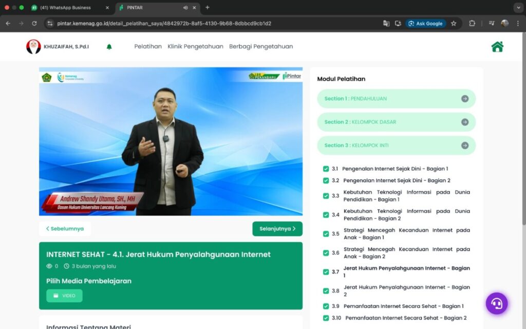Bookmark page with star icon

pos(454,23)
